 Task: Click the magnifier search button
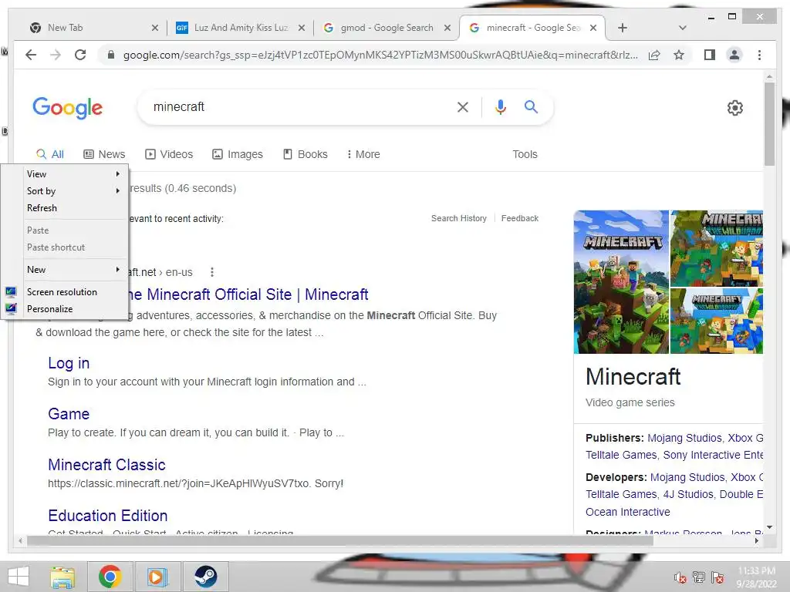click(x=531, y=106)
